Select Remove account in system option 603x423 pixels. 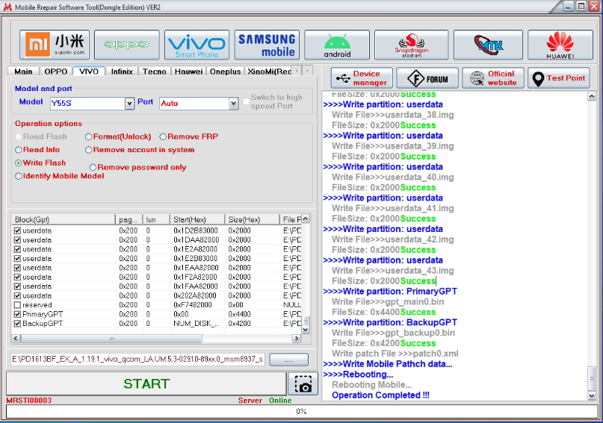pyautogui.click(x=140, y=150)
